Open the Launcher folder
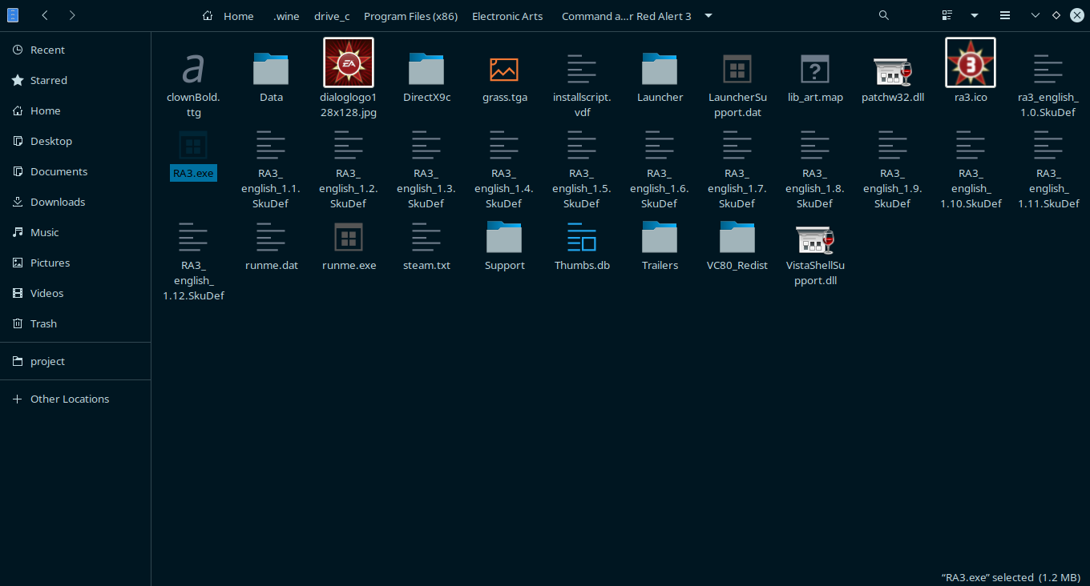 pyautogui.click(x=660, y=69)
